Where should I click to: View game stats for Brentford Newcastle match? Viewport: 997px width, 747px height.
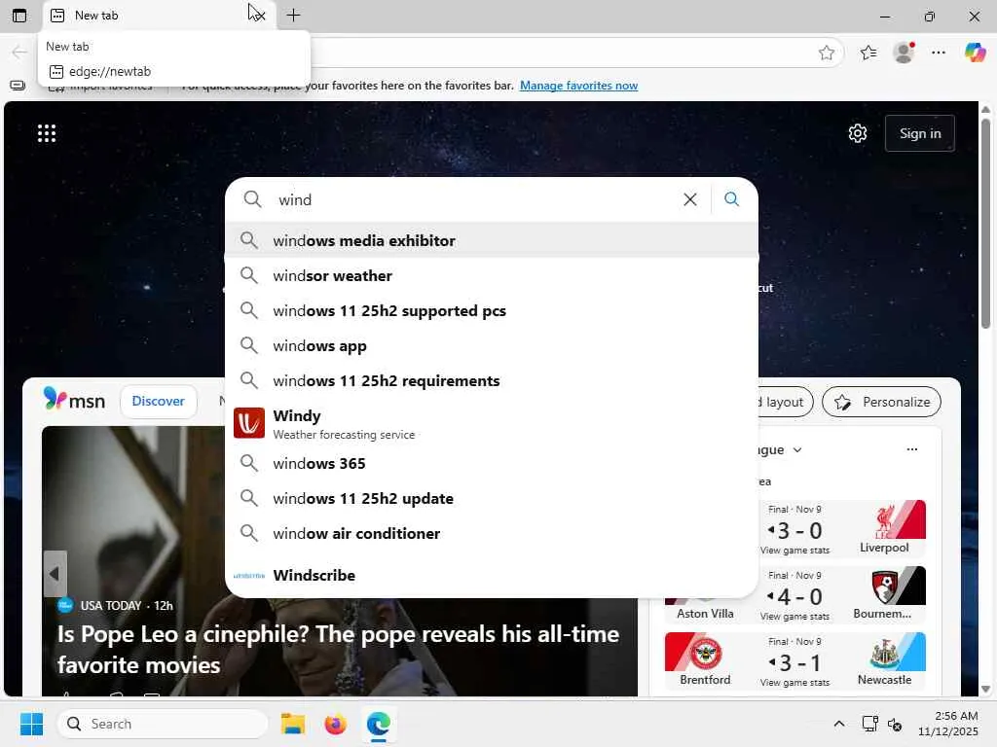click(x=794, y=682)
